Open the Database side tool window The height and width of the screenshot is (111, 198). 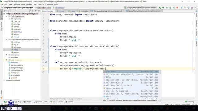click(x=196, y=43)
